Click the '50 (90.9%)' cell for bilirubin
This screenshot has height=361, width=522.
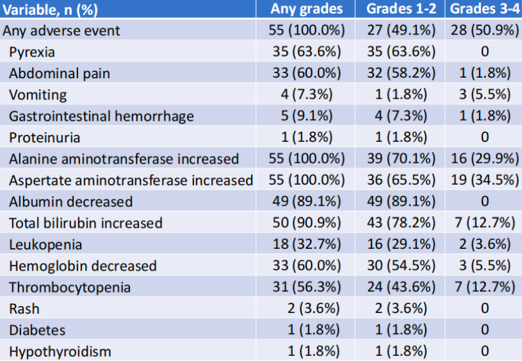click(x=307, y=223)
